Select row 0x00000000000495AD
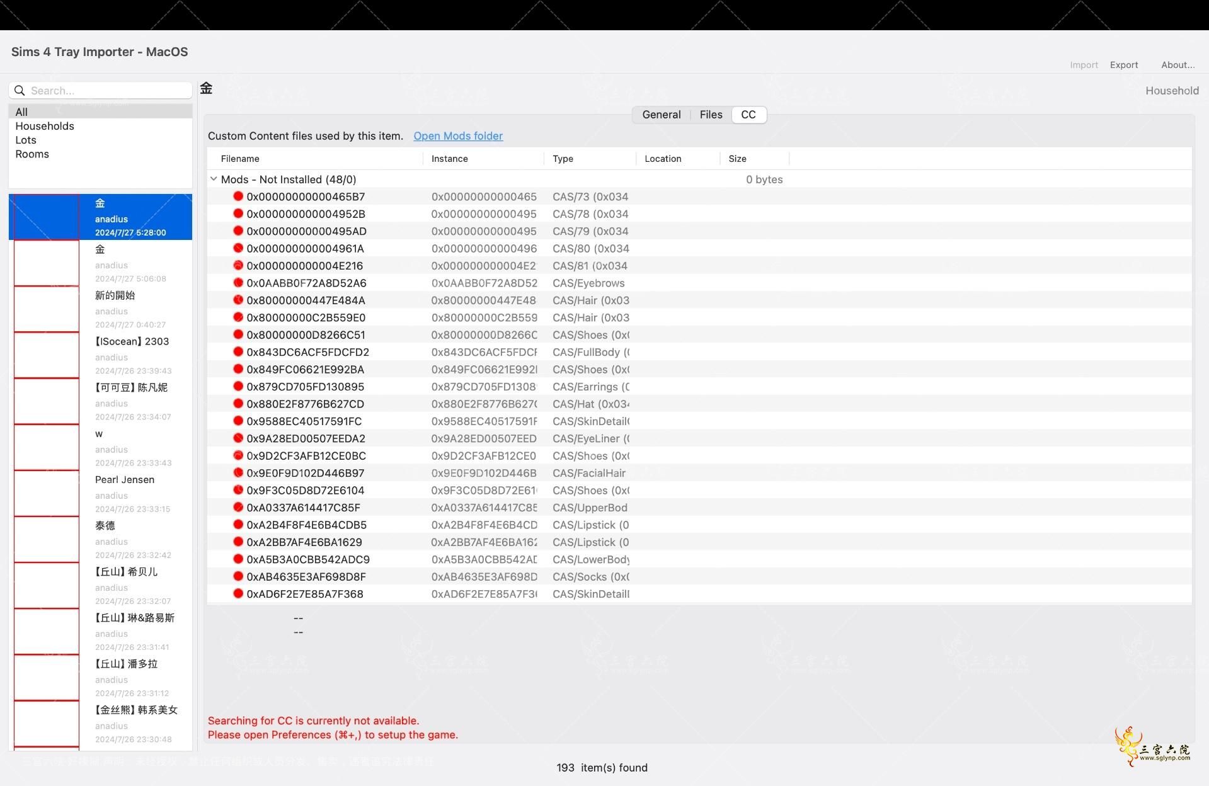 699,231
